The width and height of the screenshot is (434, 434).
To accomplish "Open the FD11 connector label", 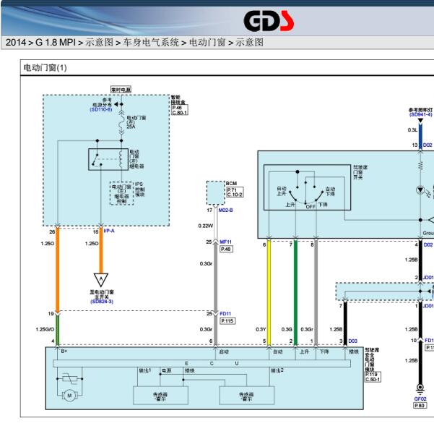I will click(x=225, y=314).
